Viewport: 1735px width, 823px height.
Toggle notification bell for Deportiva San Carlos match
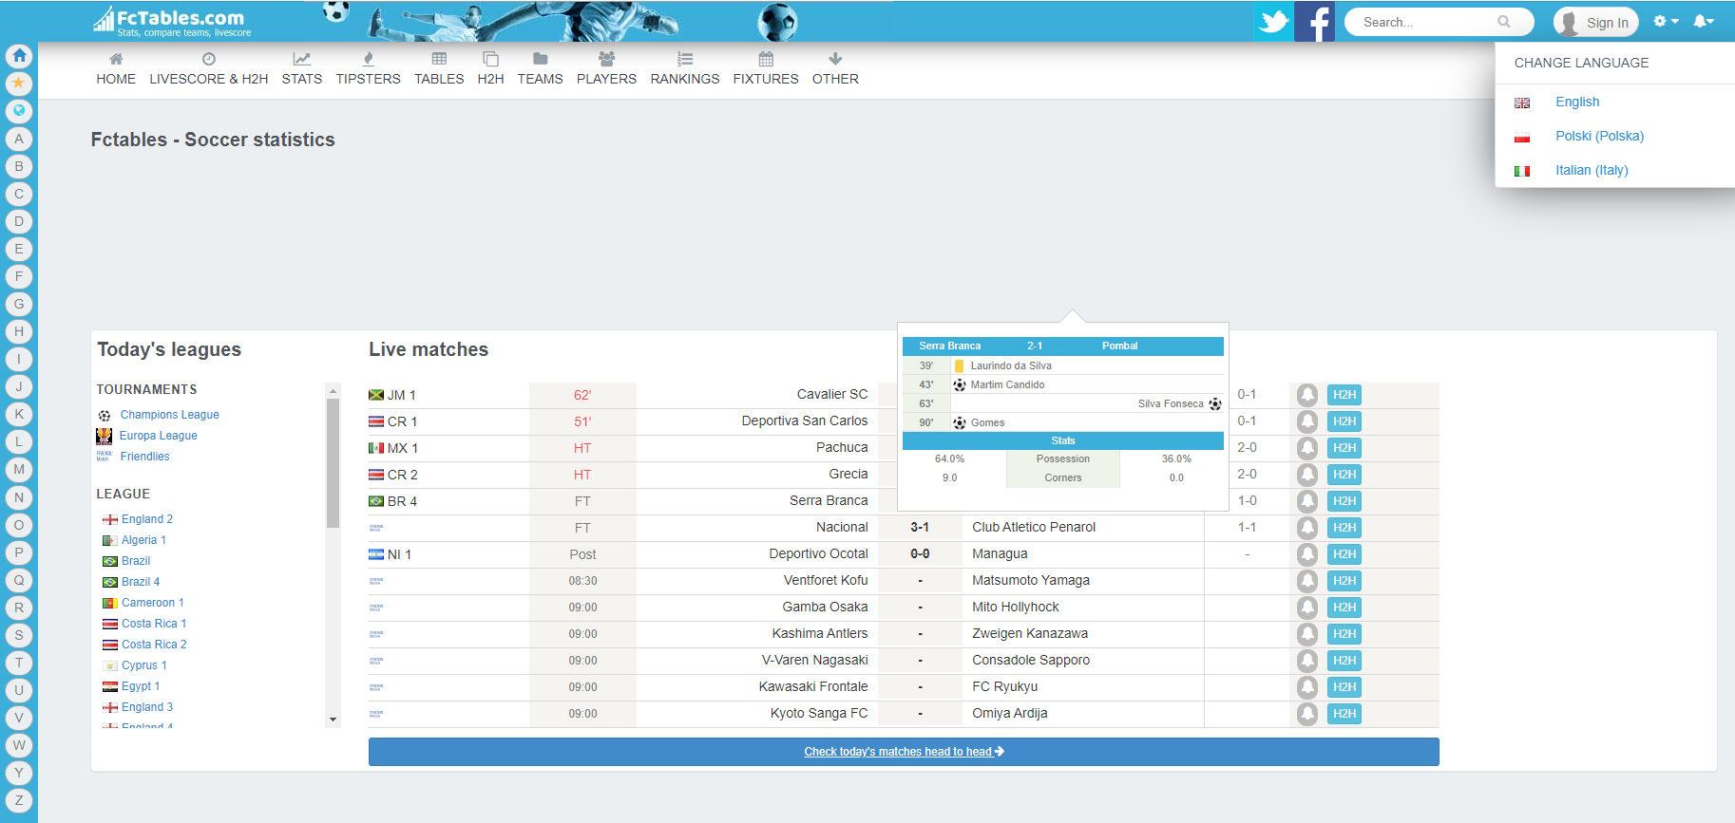coord(1307,421)
